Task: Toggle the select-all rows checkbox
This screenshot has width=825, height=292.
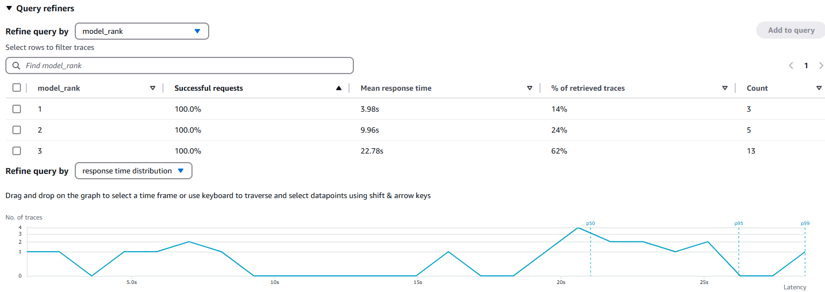Action: point(17,87)
